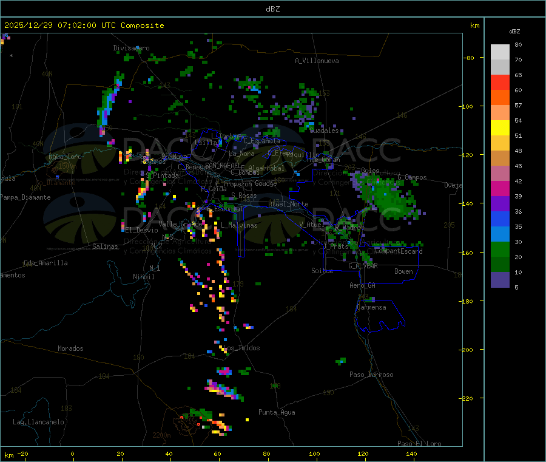Viewport: 546px width, 462px height.
Task: Click the 'Los_Toldos' label
Action: click(x=241, y=348)
